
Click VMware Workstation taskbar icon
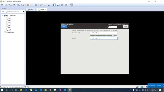[70, 90]
